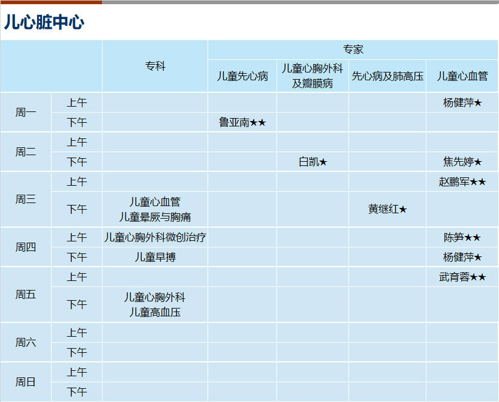Click 上午 in the 周二 row
The image size is (499, 402).
pos(77,142)
